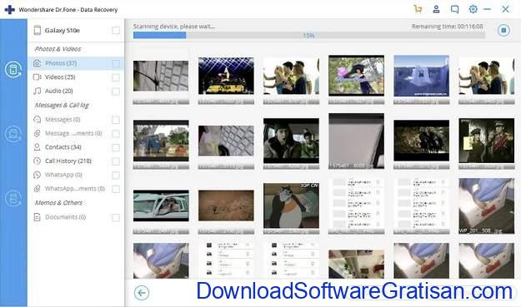
Task: Go back with the arrow button
Action: pyautogui.click(x=142, y=293)
